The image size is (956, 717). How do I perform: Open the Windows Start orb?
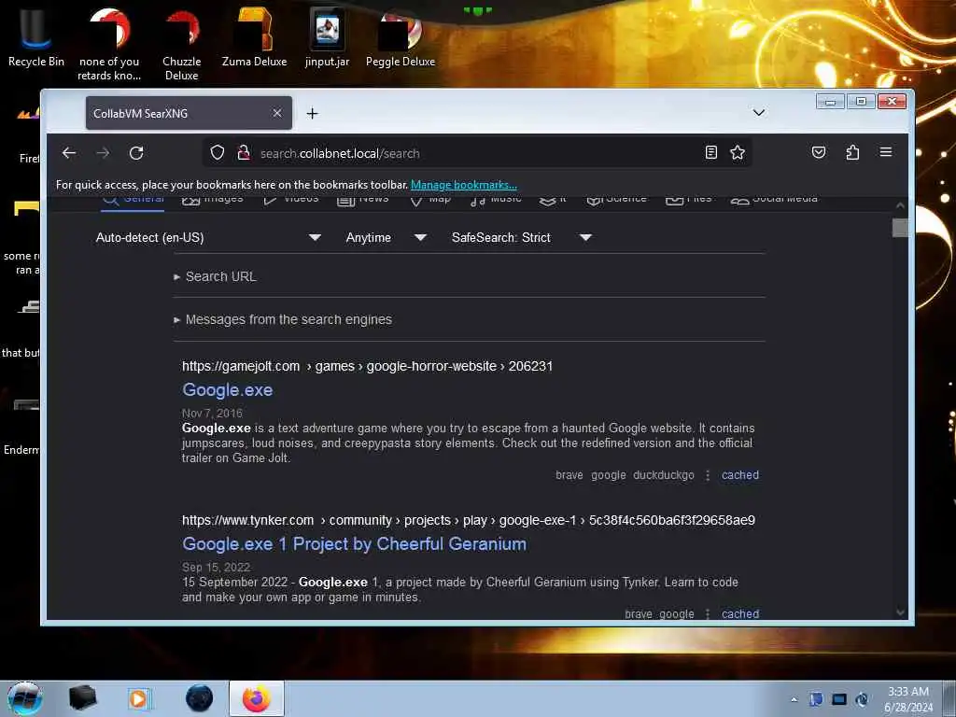pyautogui.click(x=24, y=698)
